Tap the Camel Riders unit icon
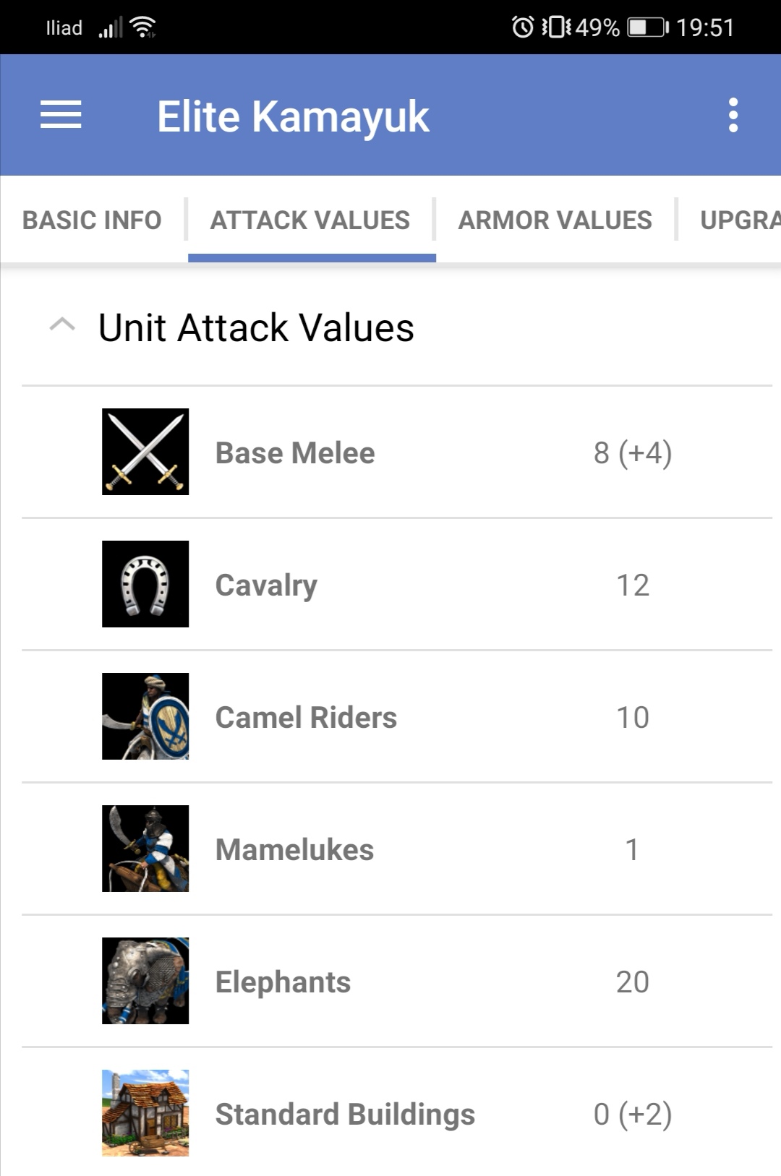Viewport: 781px width, 1176px height. coord(145,716)
